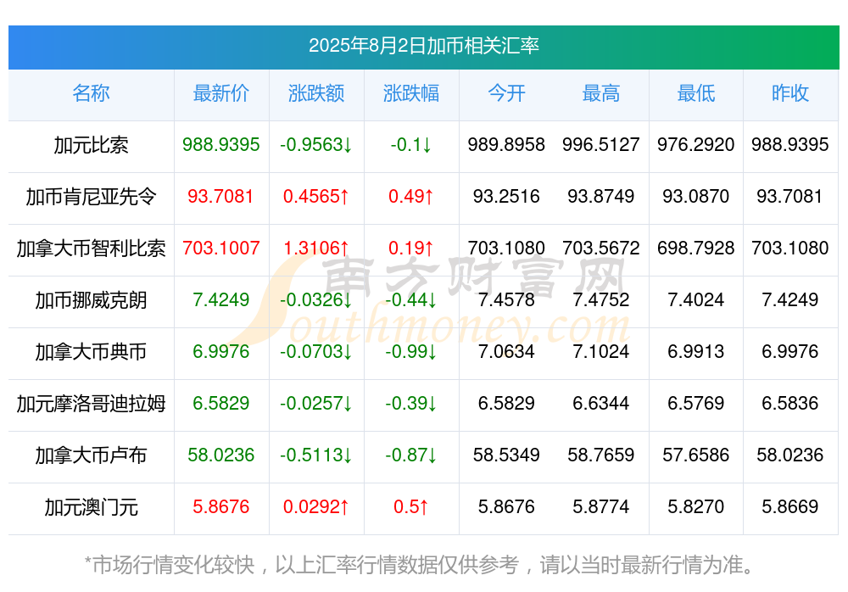Viewport: 848px width, 592px height.
Task: Click the change amount 0.0292↑
Action: pyautogui.click(x=316, y=507)
